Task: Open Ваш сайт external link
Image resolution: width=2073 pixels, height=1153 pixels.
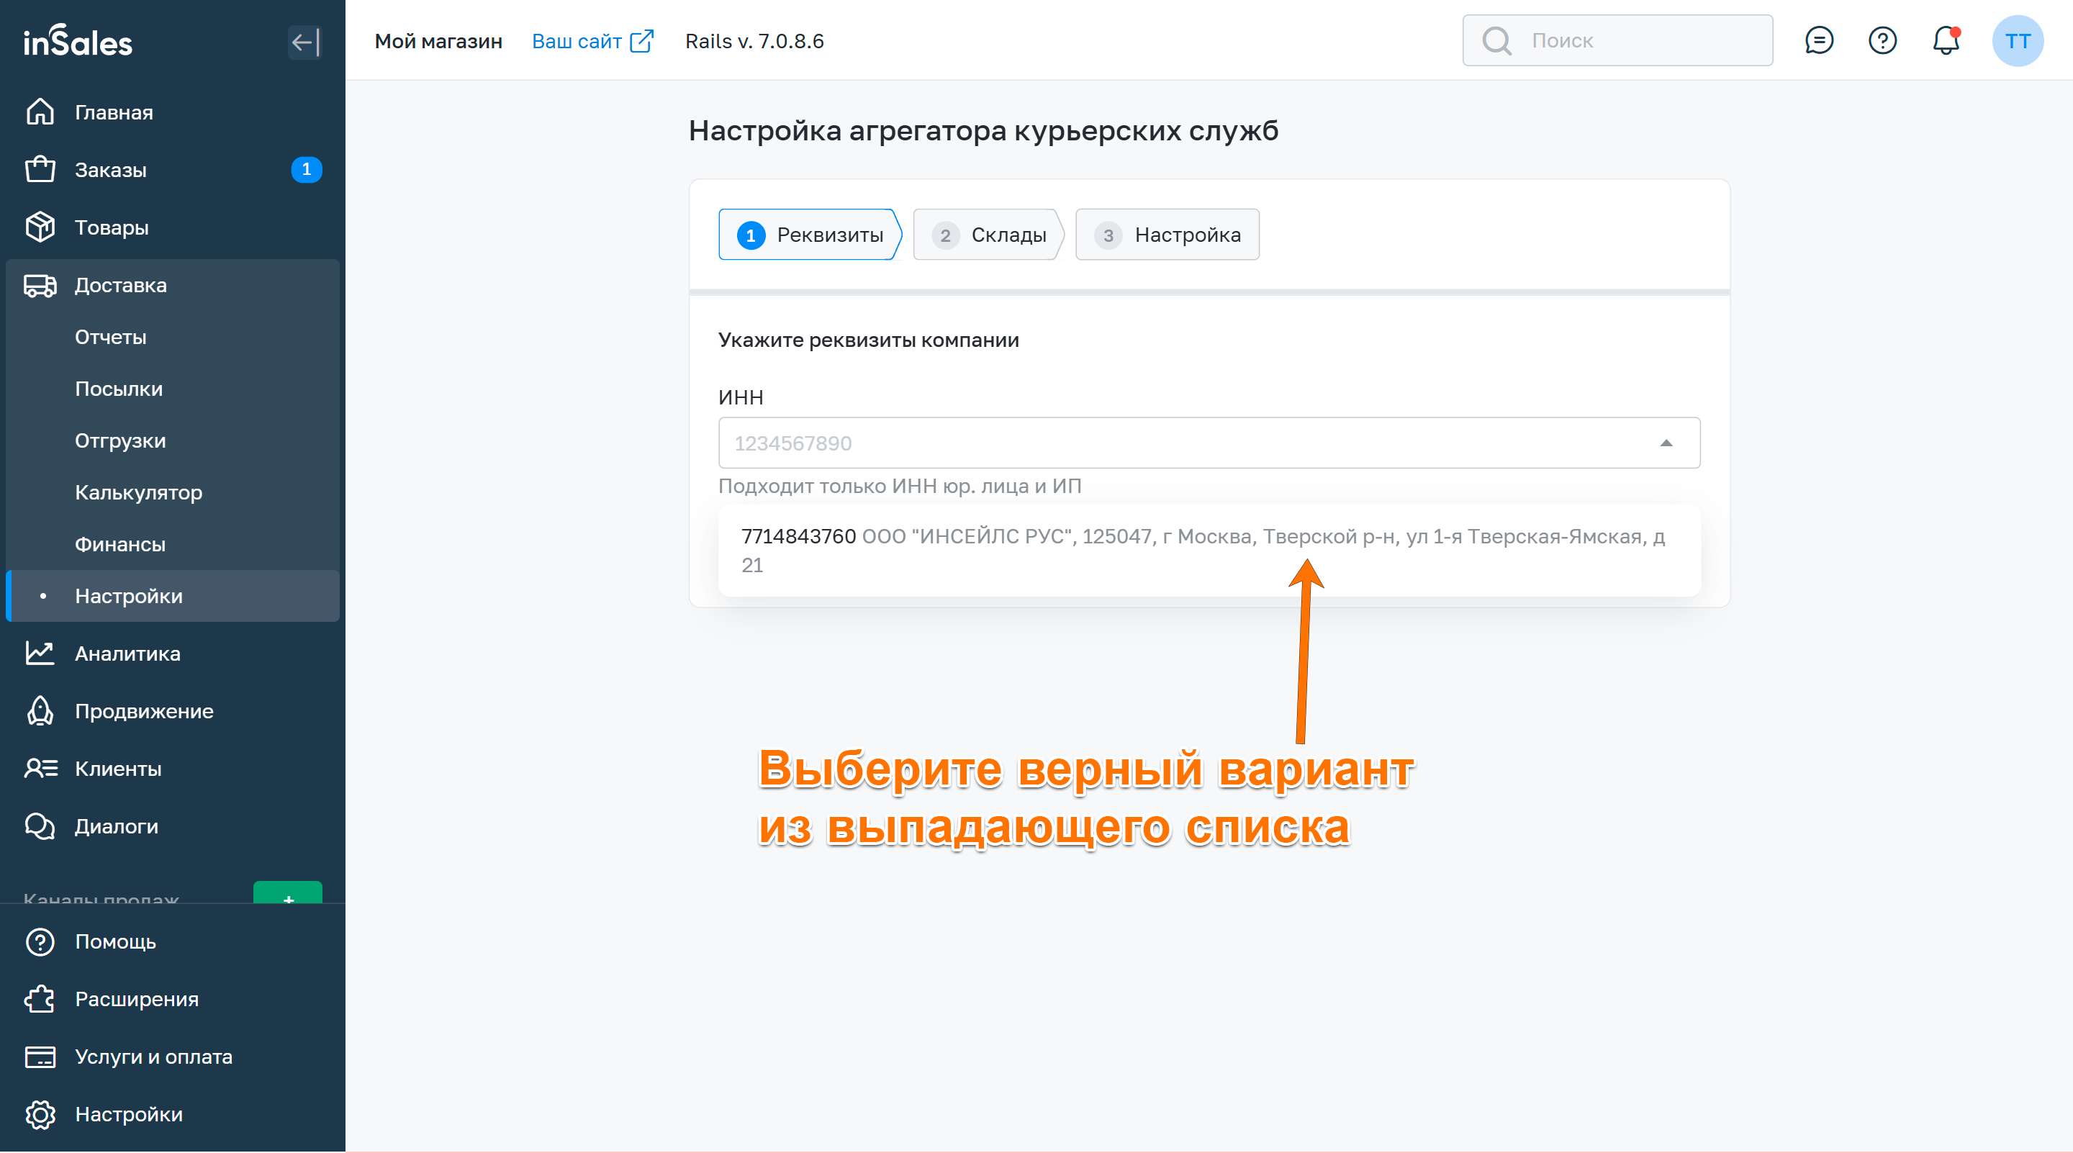Action: coord(592,41)
